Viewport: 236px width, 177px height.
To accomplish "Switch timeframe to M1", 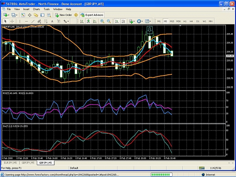I will coord(159,21).
